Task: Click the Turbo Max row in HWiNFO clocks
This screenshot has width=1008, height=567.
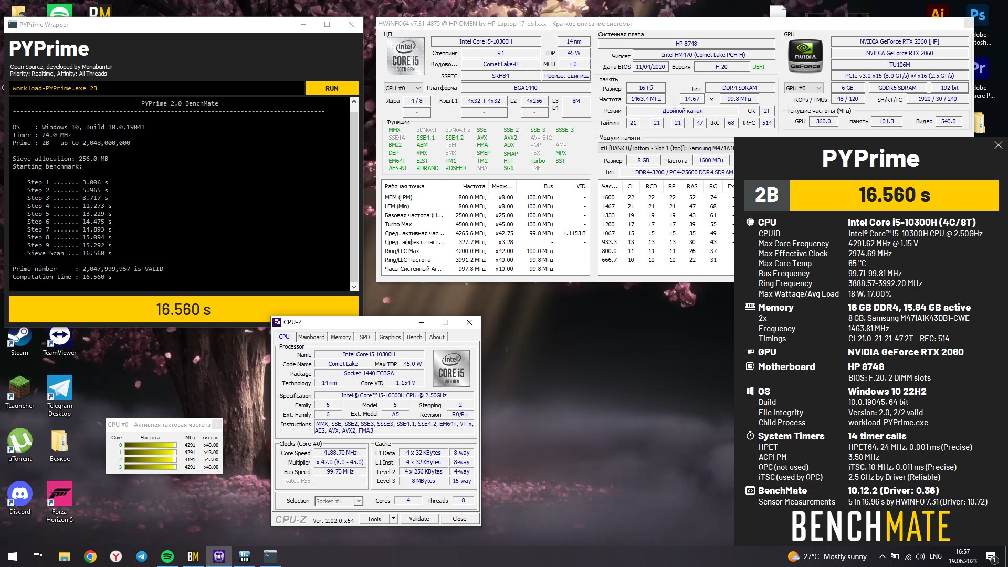Action: [x=486, y=224]
